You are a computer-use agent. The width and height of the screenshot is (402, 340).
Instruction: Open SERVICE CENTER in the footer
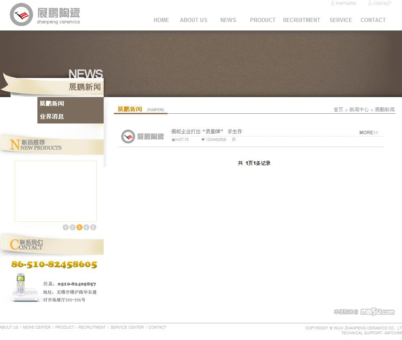pyautogui.click(x=127, y=327)
